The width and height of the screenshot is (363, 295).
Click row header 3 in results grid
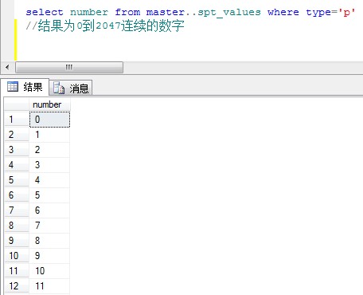[17, 150]
